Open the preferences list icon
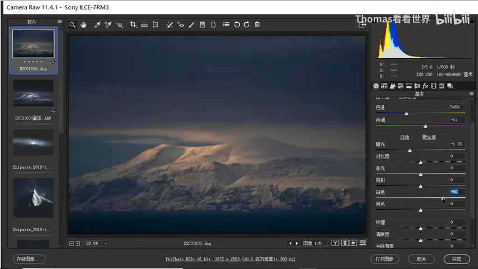 [226, 24]
